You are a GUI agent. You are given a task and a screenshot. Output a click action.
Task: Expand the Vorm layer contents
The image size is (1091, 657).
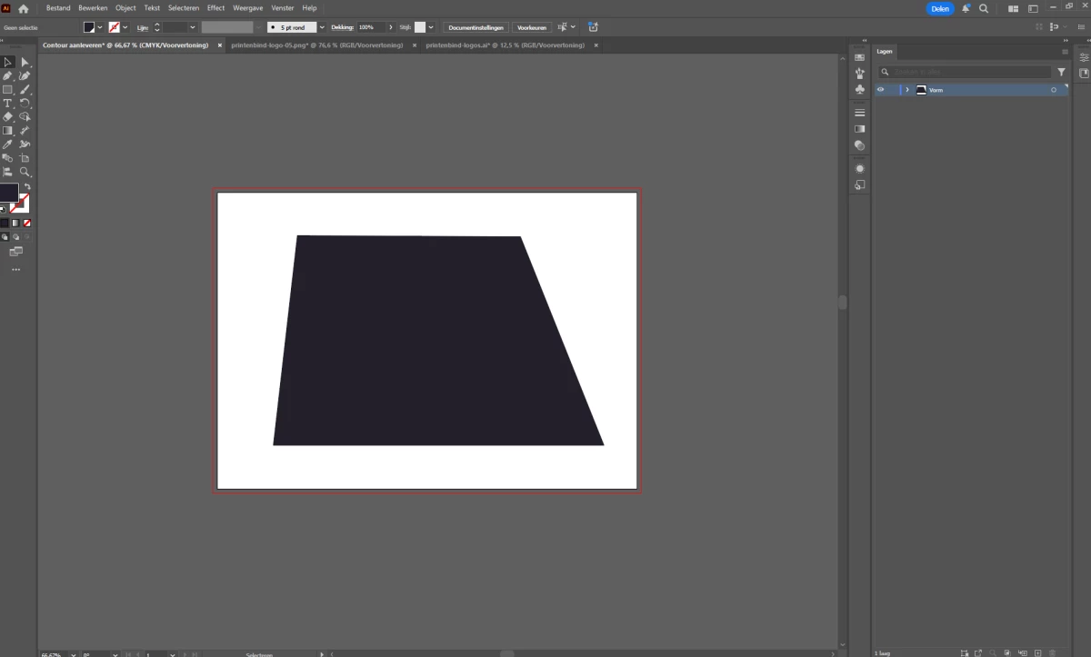[x=907, y=90]
